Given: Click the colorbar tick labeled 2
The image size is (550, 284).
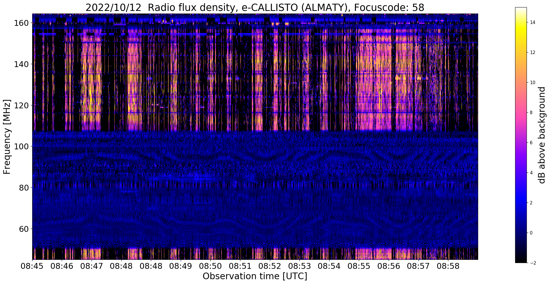Looking at the screenshot, I should 531,203.
